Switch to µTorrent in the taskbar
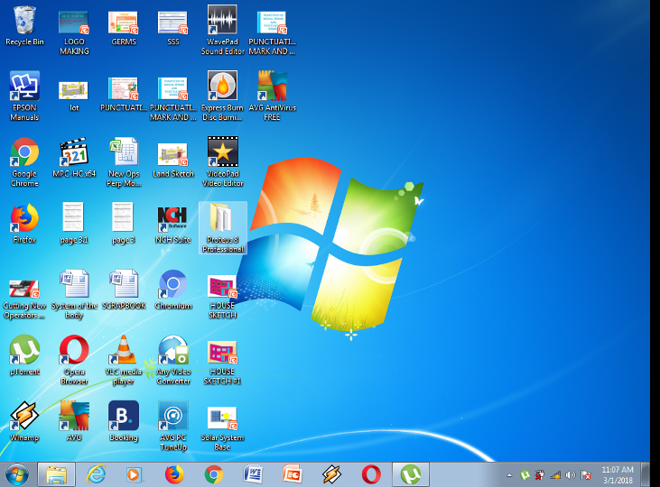Image resolution: width=660 pixels, height=487 pixels. coord(411,474)
